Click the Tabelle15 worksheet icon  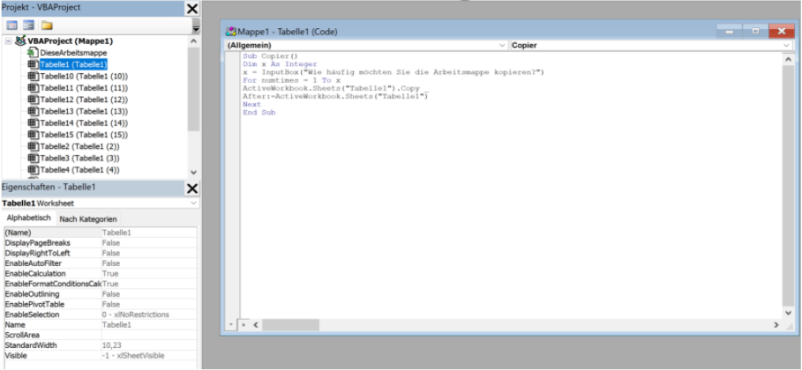pos(33,134)
